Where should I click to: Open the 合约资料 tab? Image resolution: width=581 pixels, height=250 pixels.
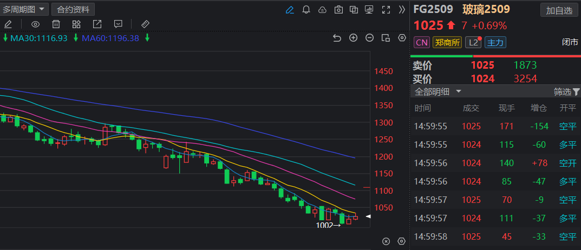[x=74, y=9]
